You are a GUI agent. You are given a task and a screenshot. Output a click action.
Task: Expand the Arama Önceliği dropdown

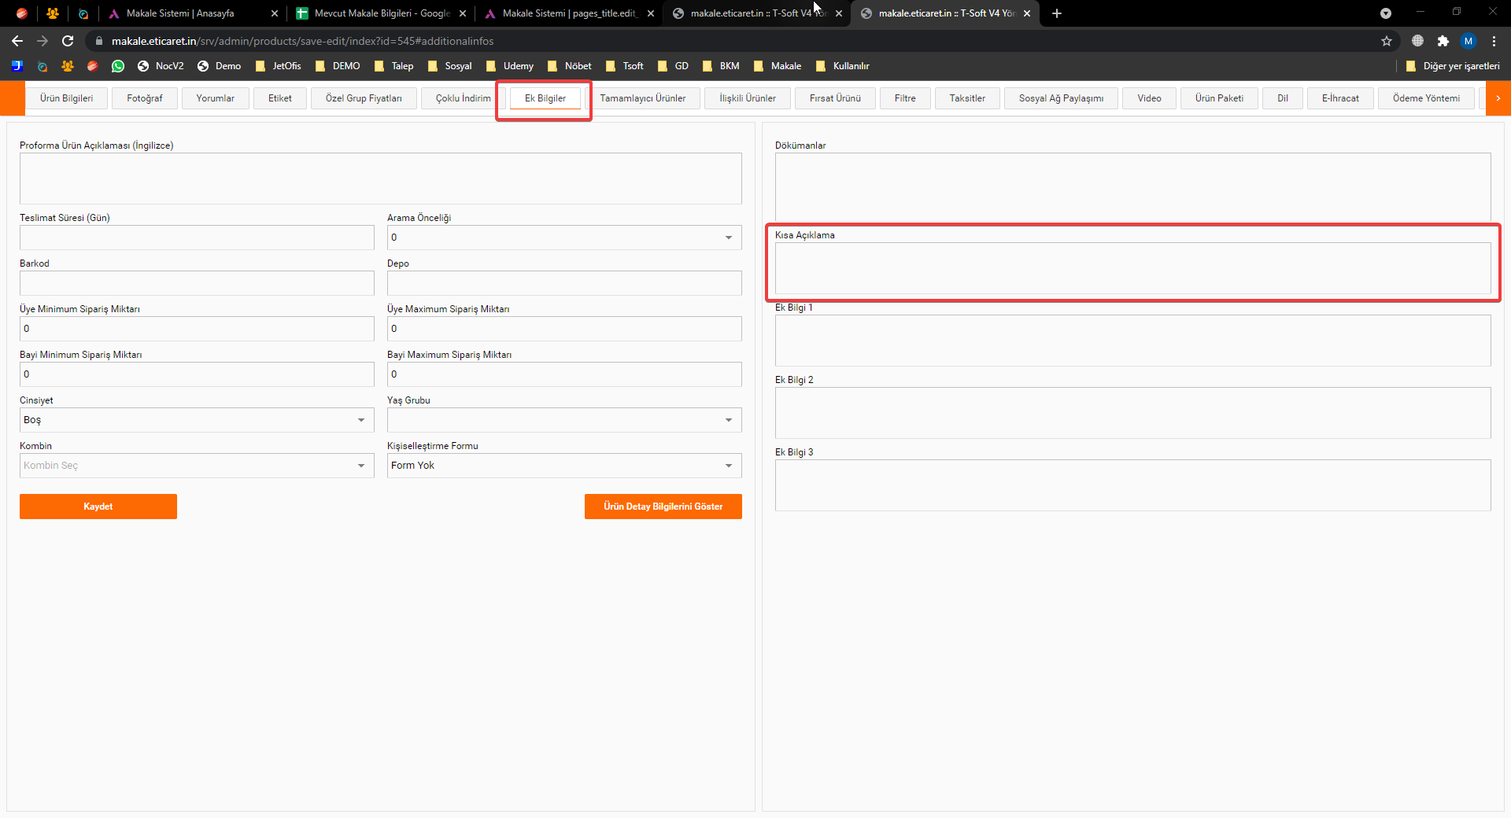(x=564, y=238)
